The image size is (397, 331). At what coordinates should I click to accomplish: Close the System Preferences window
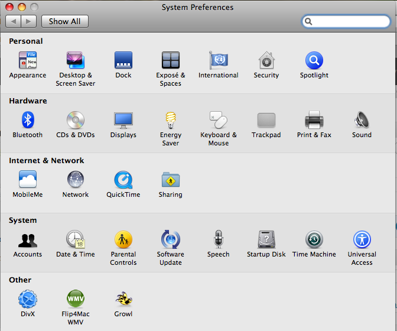(x=9, y=7)
